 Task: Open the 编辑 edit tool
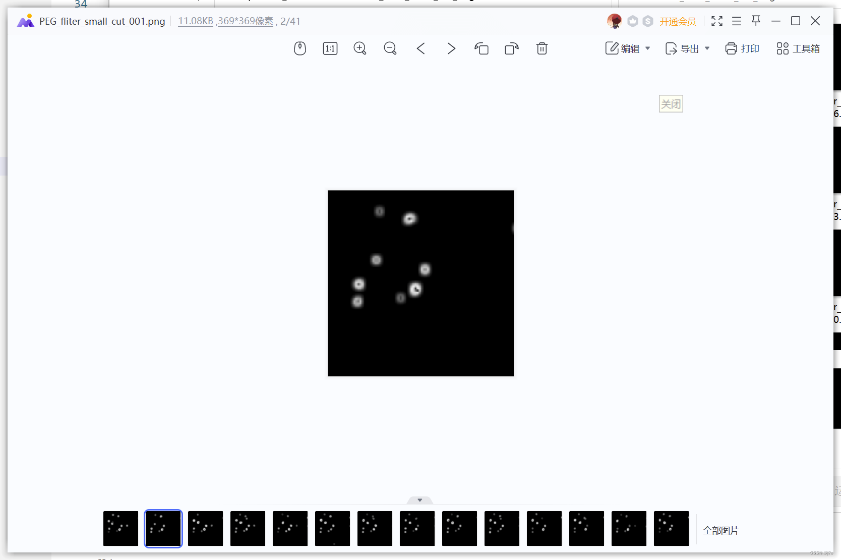623,48
